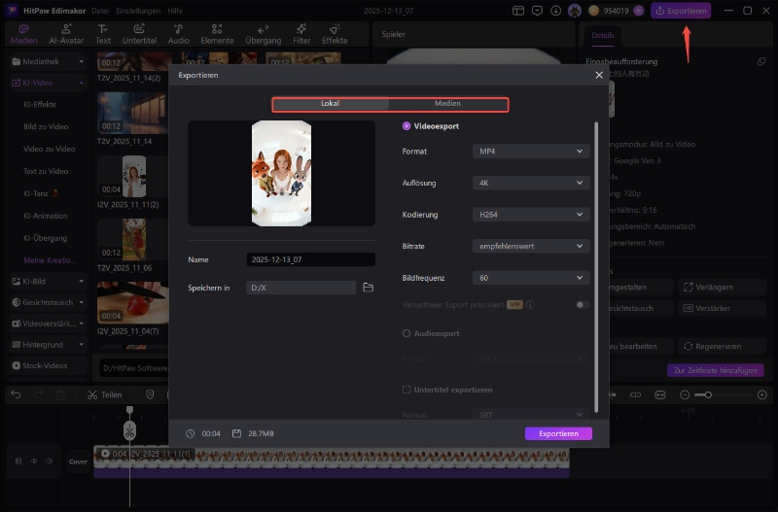Open the Text tool in top toolbar

(x=103, y=35)
